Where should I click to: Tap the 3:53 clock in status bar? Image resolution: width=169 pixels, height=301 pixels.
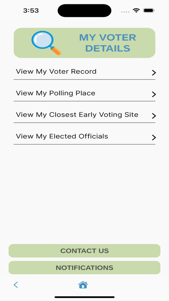tap(31, 10)
